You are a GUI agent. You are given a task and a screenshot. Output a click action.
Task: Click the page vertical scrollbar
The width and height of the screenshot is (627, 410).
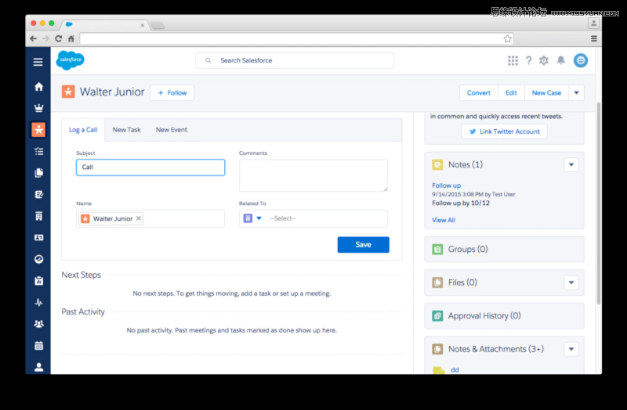599,203
